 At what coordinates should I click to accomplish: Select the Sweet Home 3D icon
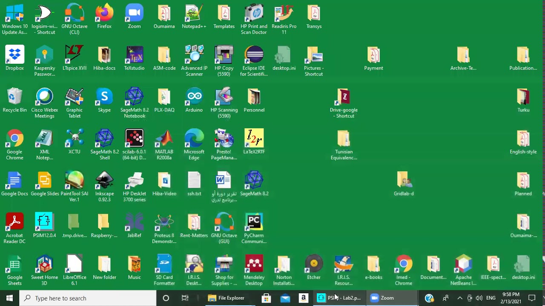(44, 271)
